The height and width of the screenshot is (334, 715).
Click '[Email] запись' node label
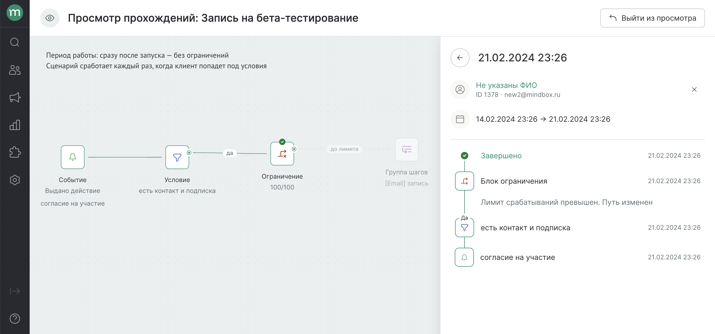(x=407, y=183)
